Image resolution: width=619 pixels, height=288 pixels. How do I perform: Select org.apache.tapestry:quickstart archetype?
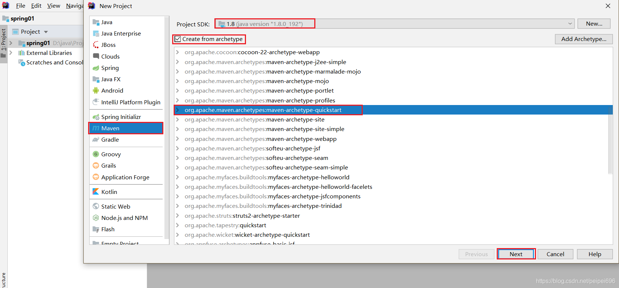point(225,225)
